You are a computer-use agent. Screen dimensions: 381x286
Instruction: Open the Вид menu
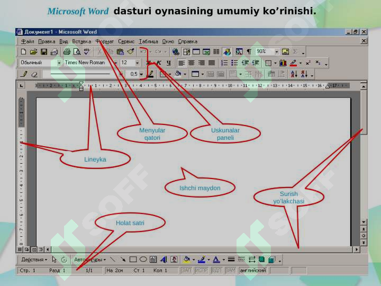click(63, 41)
